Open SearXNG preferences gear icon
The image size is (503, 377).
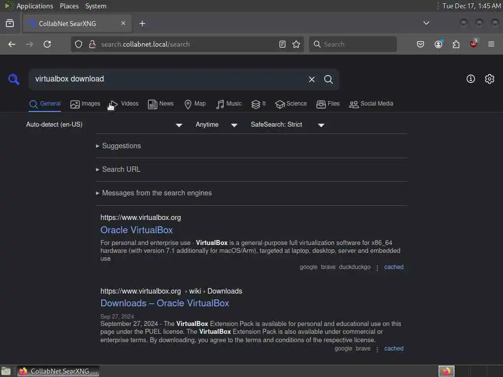click(x=490, y=79)
